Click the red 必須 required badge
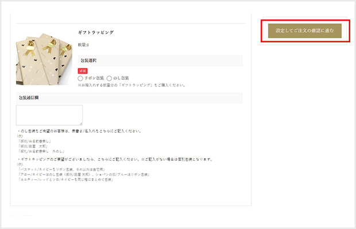 (83, 71)
